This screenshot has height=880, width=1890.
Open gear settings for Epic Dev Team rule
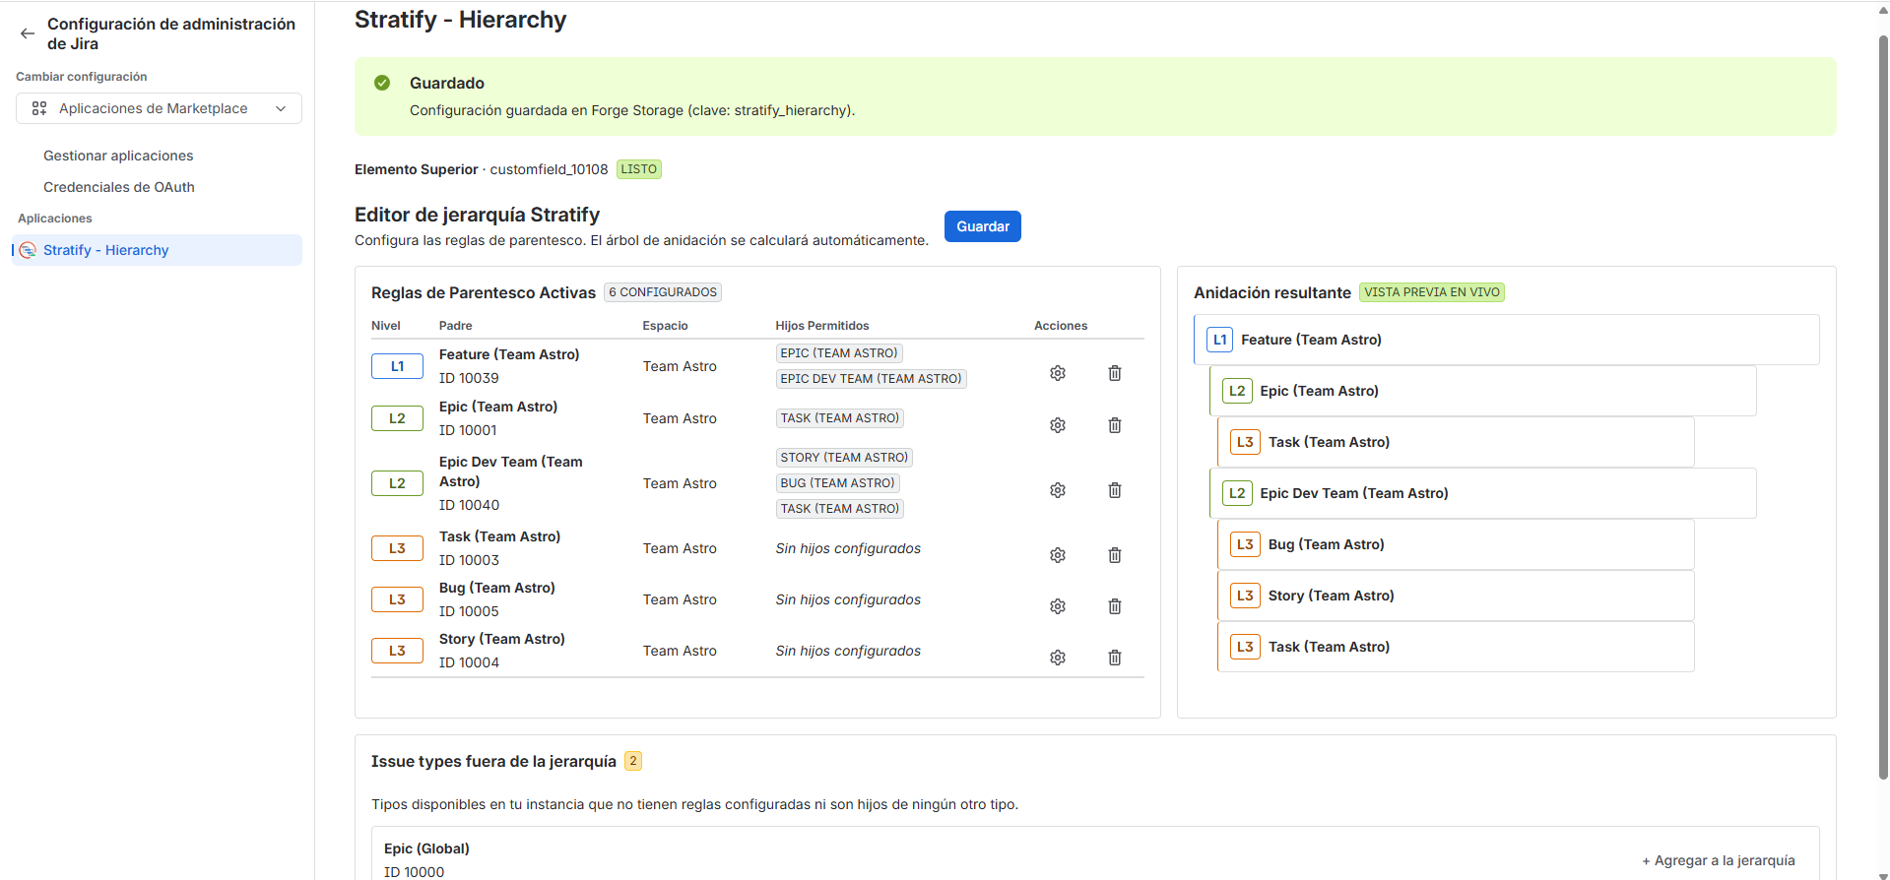coord(1058,490)
